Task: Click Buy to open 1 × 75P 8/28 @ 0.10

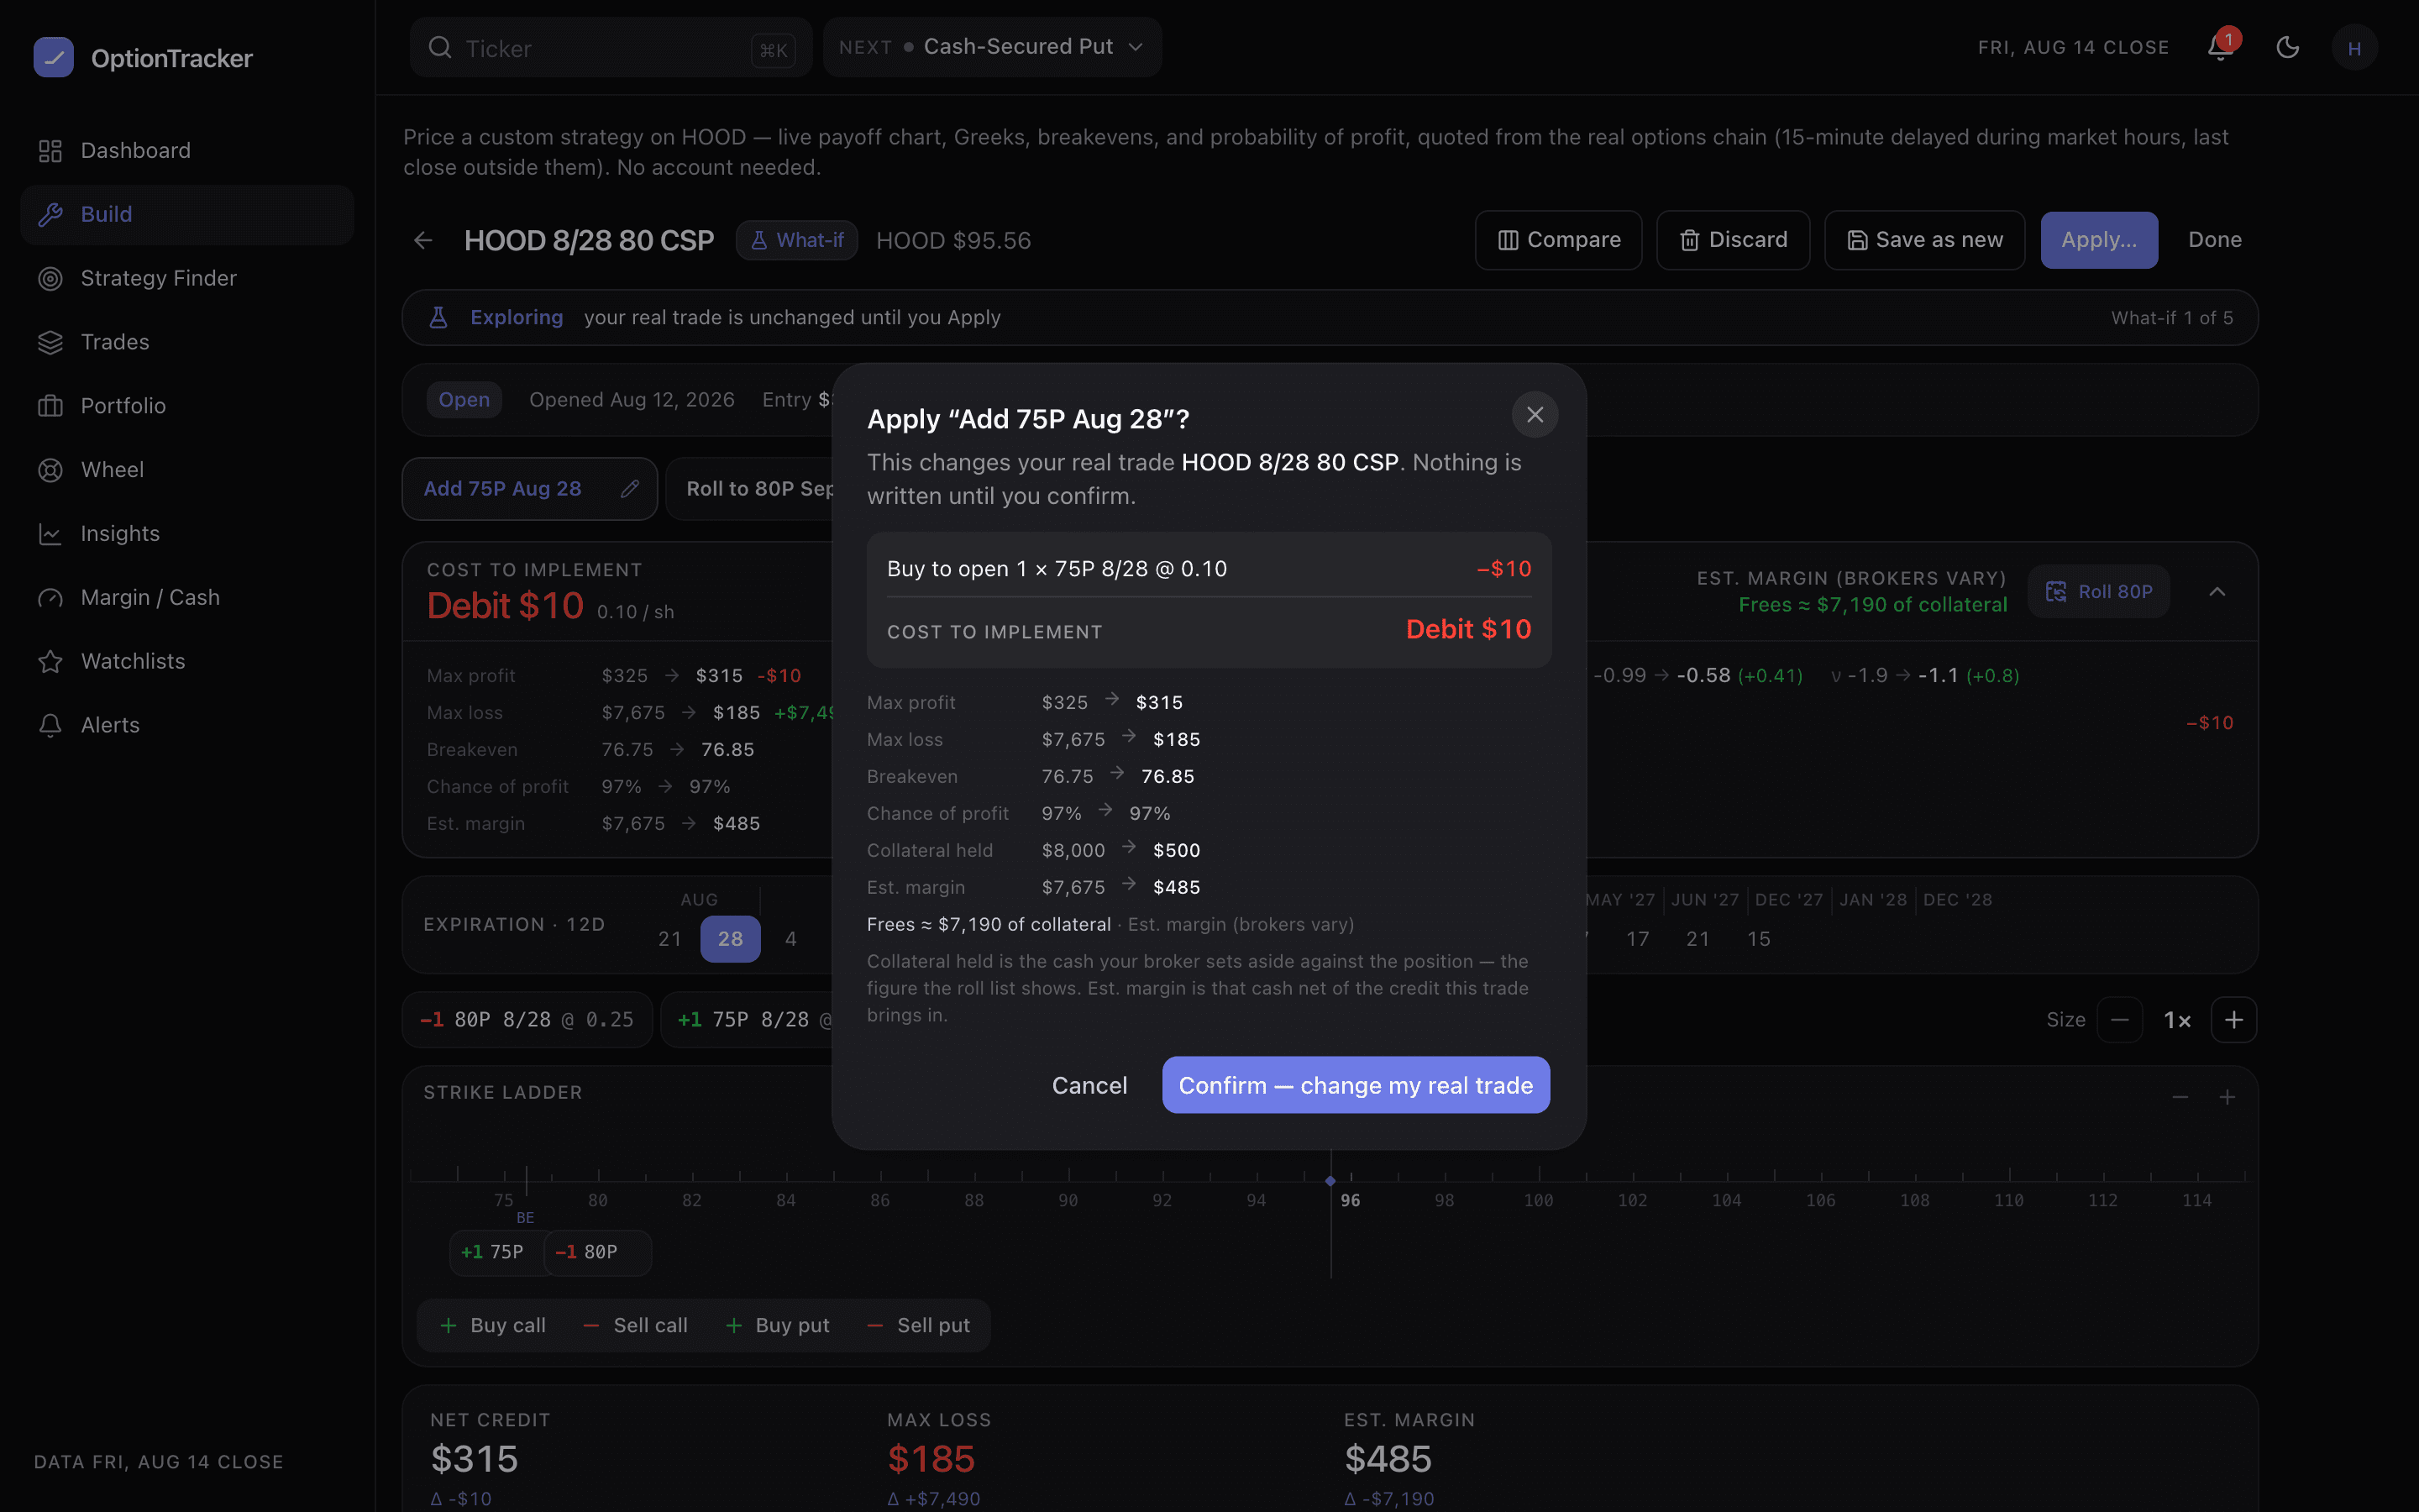Action: [1057, 569]
